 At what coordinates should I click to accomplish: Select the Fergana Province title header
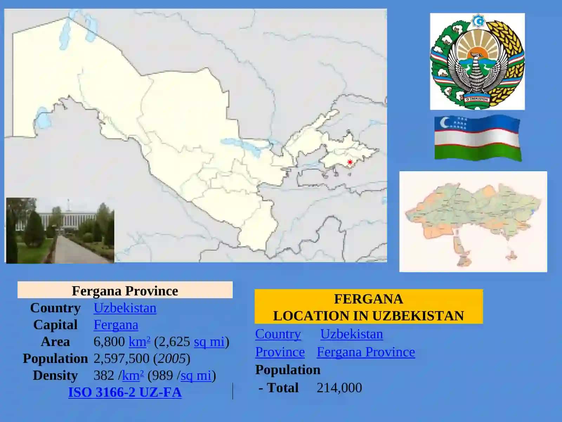tap(125, 290)
